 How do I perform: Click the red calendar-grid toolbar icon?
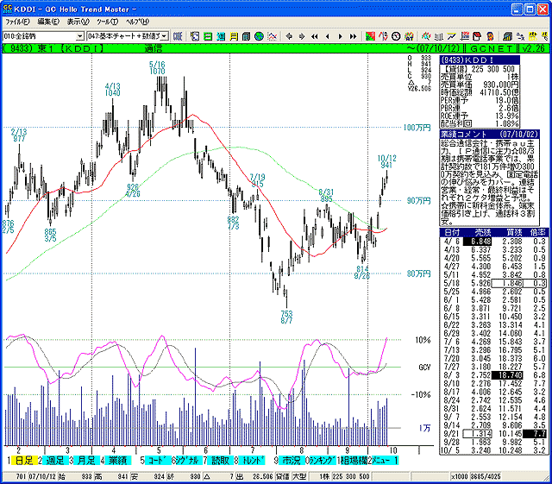pos(465,36)
